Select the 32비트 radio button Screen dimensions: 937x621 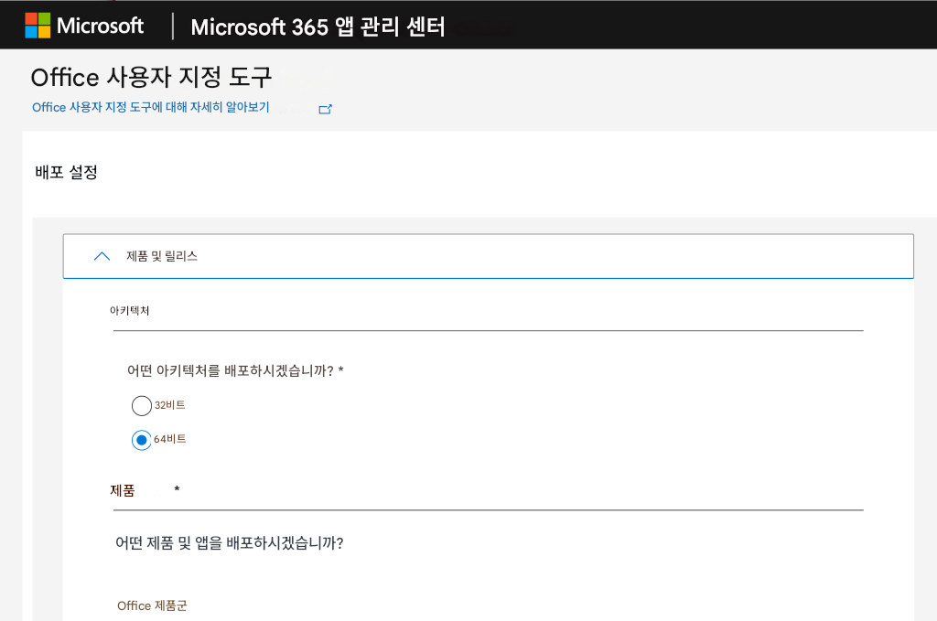(x=142, y=405)
